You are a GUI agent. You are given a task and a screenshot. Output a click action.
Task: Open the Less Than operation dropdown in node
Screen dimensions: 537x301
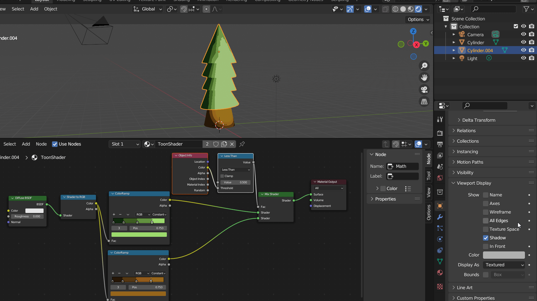tap(235, 170)
